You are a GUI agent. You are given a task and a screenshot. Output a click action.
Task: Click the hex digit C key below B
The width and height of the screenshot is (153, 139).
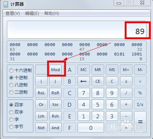[x=70, y=93]
